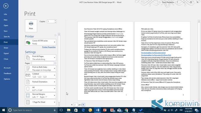The width and height of the screenshot is (201, 113).
Task: Go to the next preview page
Action: point(83,105)
